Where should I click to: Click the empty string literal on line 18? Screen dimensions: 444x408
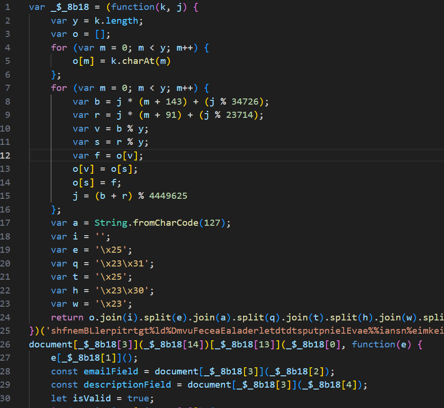pos(100,237)
